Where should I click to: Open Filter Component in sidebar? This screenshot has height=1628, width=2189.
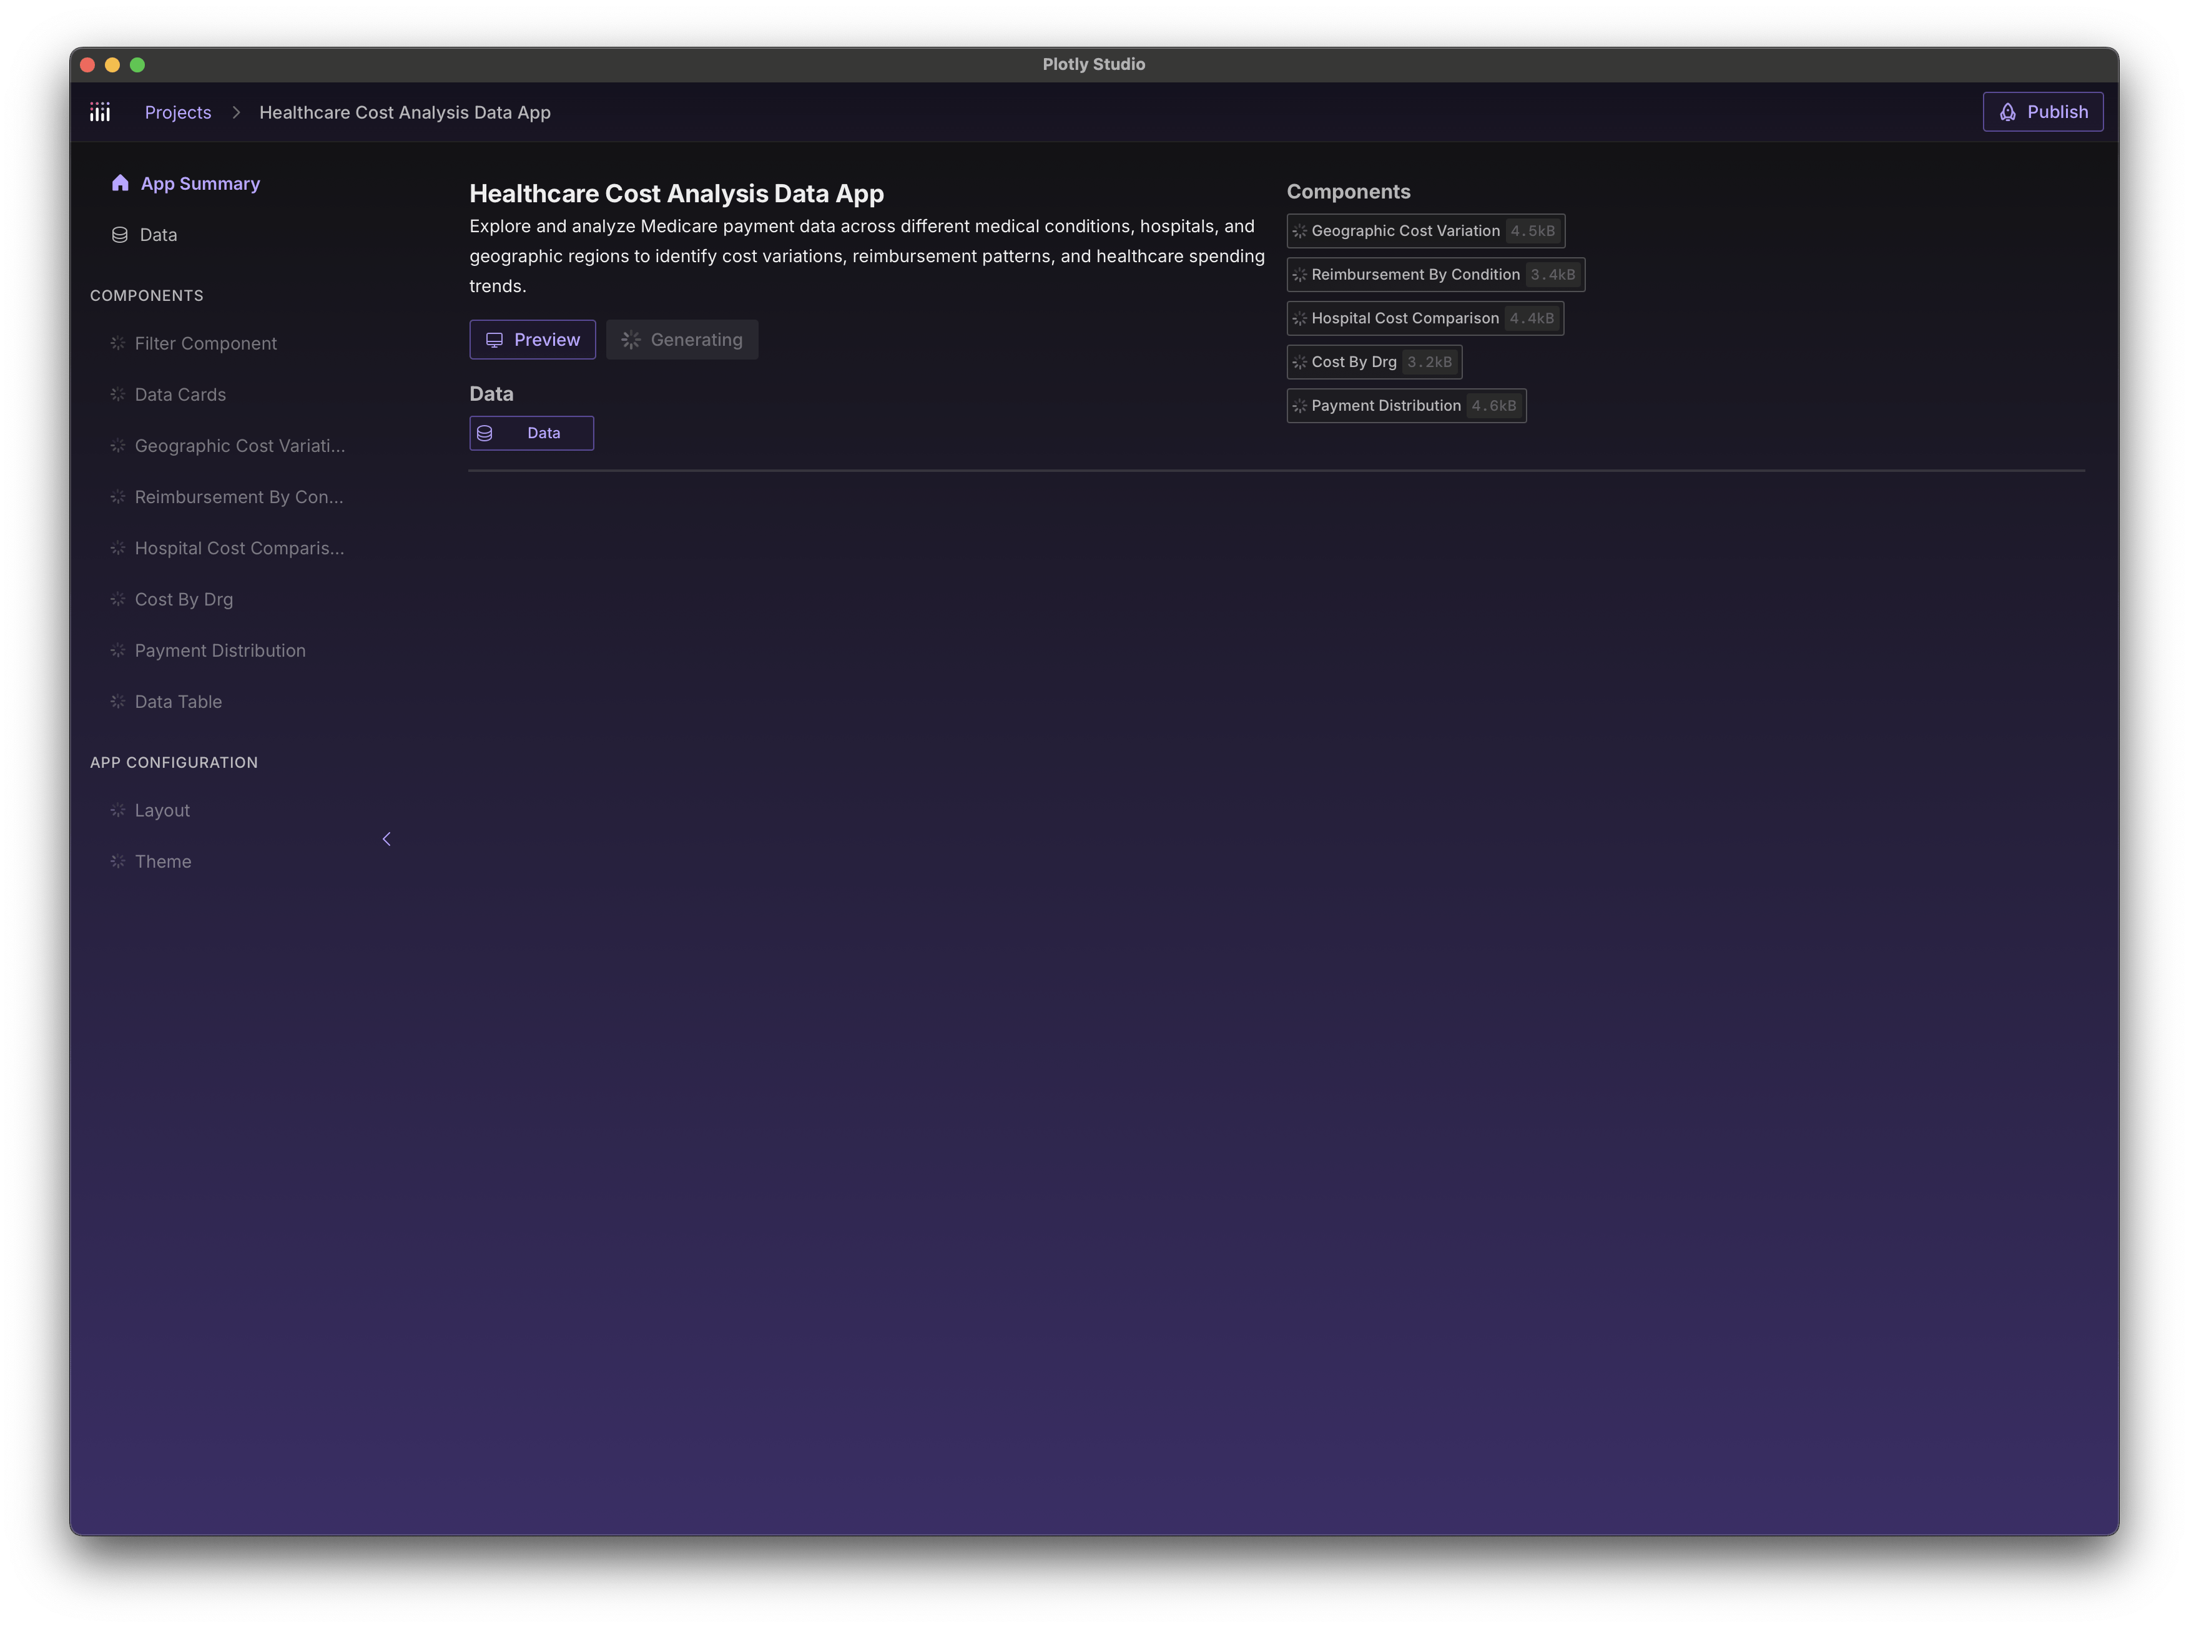tap(206, 343)
